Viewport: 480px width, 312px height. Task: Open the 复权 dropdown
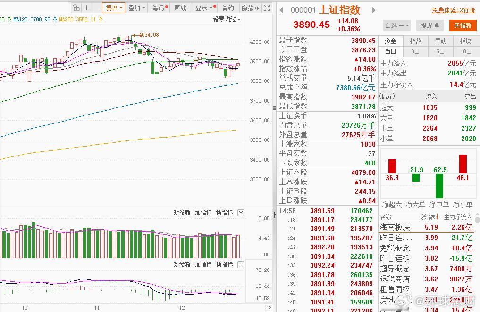[114, 8]
